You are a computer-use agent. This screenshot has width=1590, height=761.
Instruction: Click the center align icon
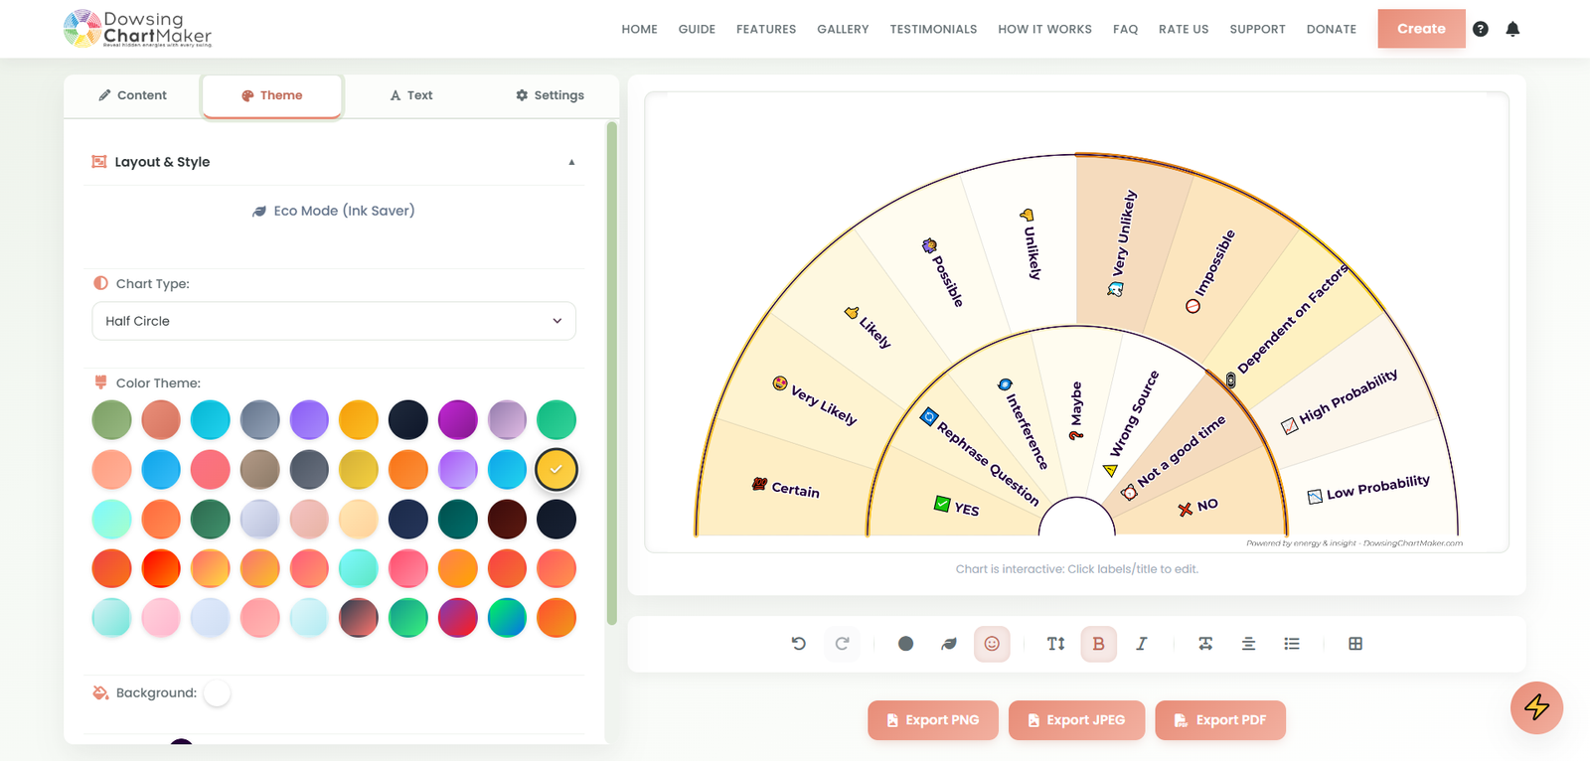coord(1248,644)
